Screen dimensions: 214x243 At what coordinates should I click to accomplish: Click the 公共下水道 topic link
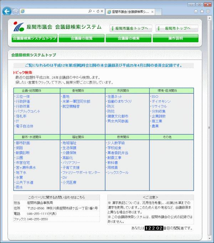(x=25, y=182)
